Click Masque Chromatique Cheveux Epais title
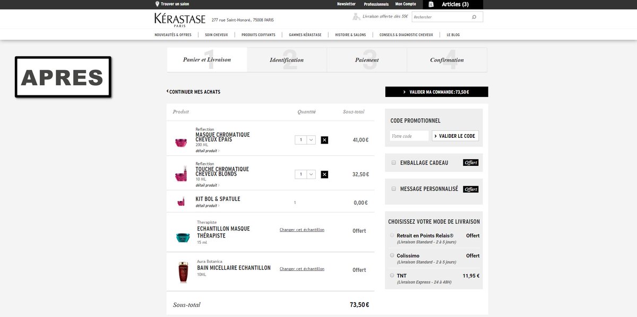 [222, 137]
